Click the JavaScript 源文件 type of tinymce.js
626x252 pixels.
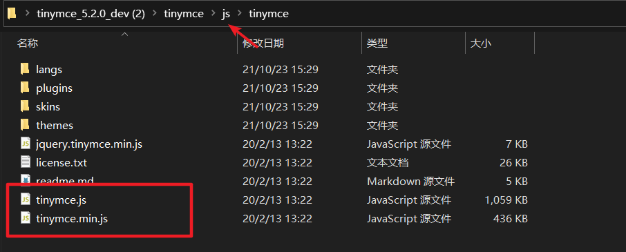409,200
